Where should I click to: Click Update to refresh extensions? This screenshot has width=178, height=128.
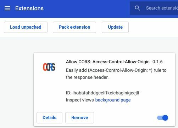(x=115, y=27)
